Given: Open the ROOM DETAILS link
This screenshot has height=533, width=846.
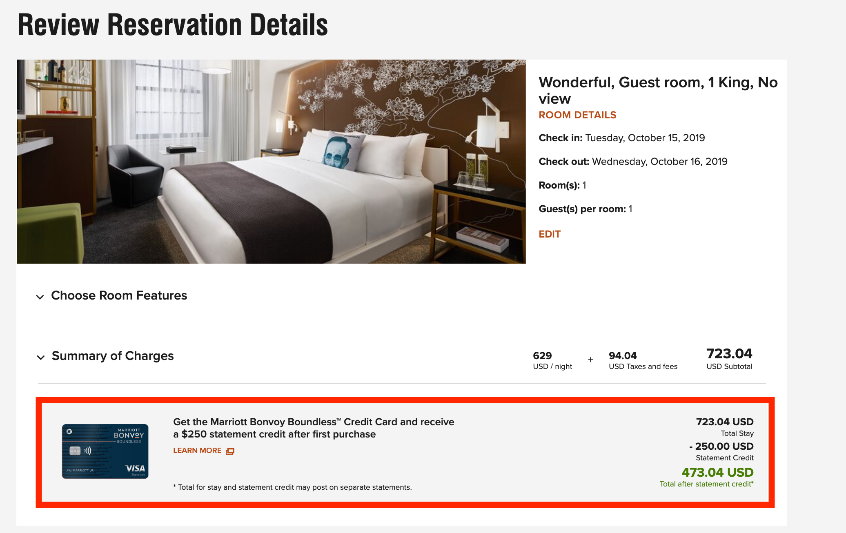Looking at the screenshot, I should point(577,115).
